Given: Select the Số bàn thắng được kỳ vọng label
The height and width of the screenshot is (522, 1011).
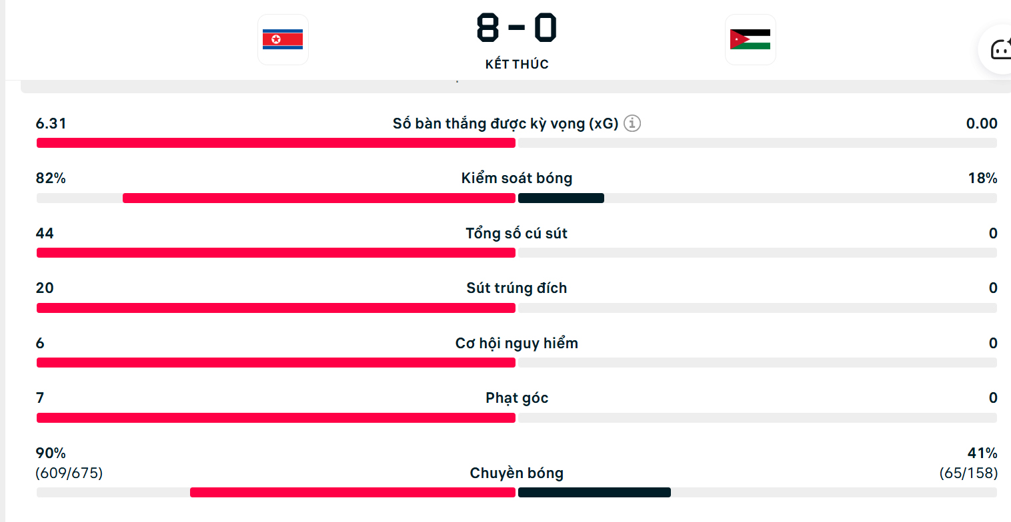Looking at the screenshot, I should [505, 123].
